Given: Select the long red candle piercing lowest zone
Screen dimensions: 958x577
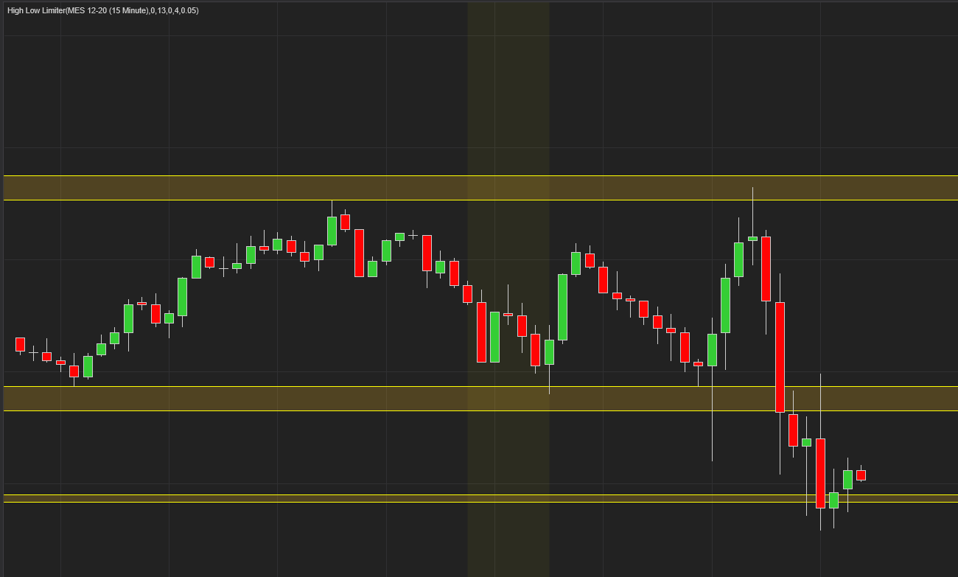Looking at the screenshot, I should [x=820, y=472].
